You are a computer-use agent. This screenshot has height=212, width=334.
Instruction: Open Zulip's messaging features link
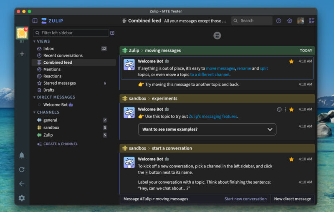(x=213, y=116)
